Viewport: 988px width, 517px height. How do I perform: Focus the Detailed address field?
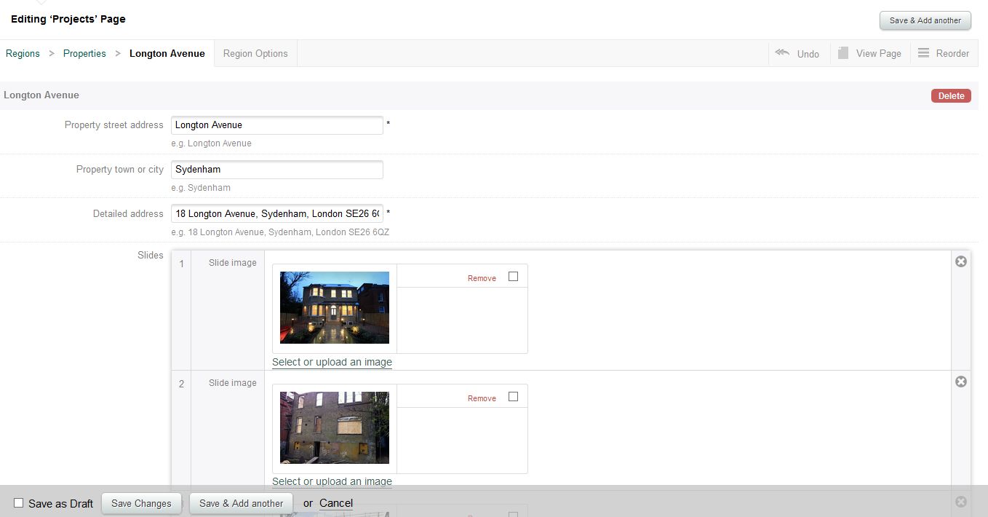pyautogui.click(x=277, y=214)
